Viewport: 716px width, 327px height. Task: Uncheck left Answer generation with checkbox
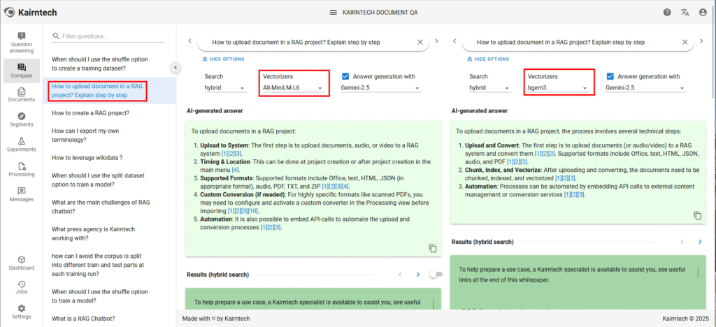point(346,76)
